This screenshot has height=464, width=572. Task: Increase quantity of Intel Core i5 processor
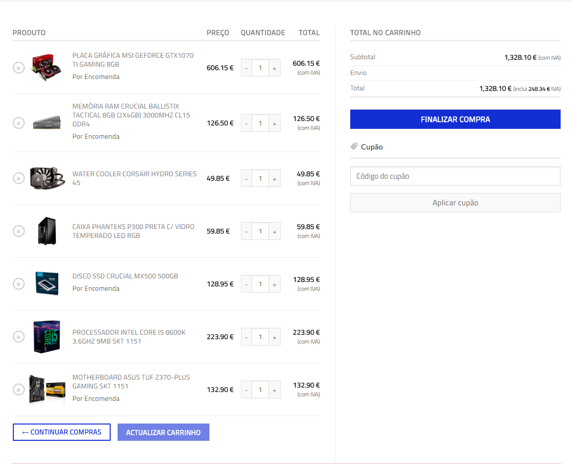(275, 337)
